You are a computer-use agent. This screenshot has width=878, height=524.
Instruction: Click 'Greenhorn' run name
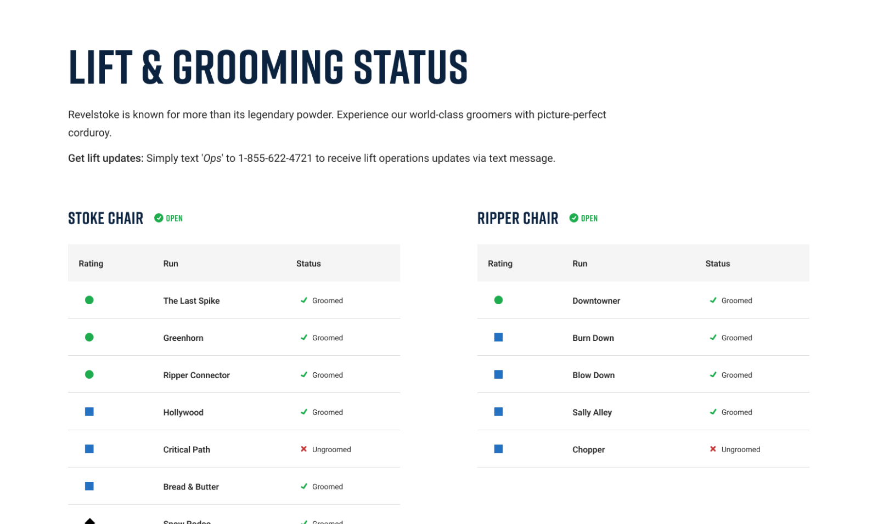[183, 338]
